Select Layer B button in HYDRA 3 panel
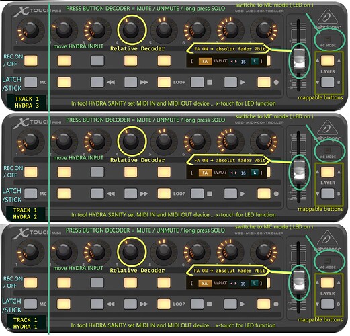 (327, 82)
